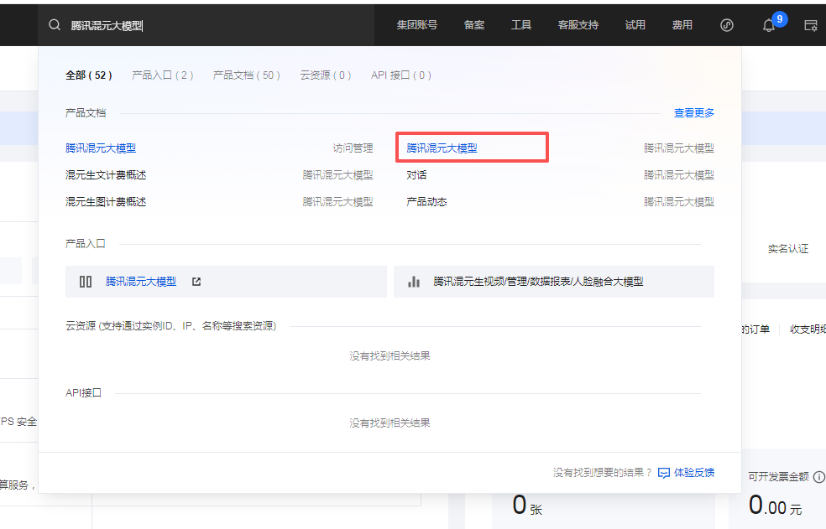Image resolution: width=826 pixels, height=529 pixels.
Task: Click 实名认证 in the background page
Action: click(x=787, y=249)
